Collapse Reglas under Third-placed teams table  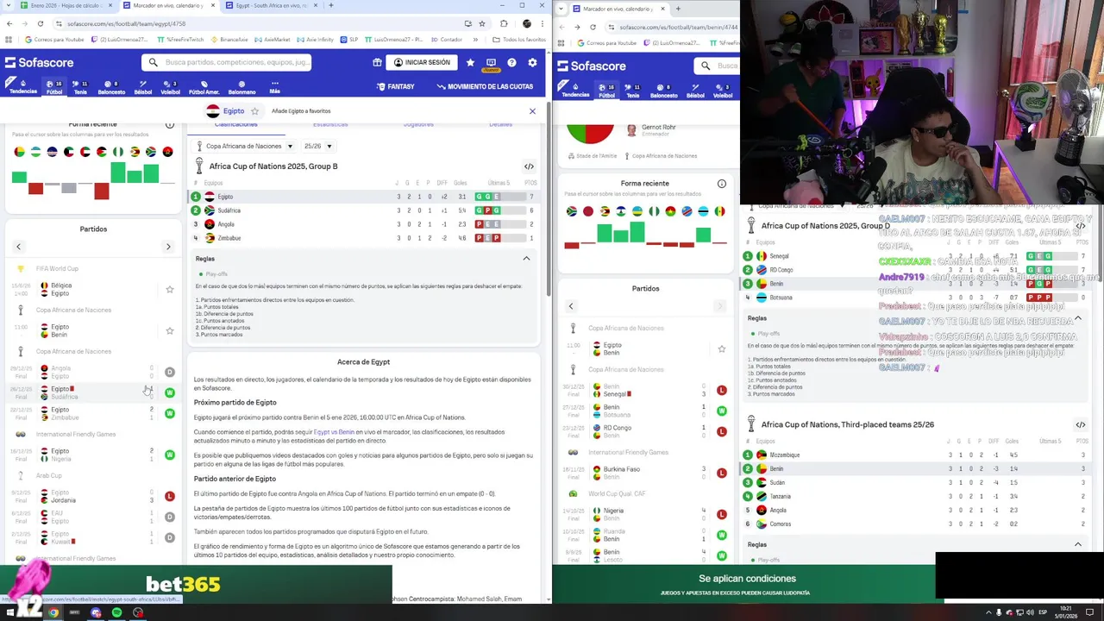[1078, 544]
